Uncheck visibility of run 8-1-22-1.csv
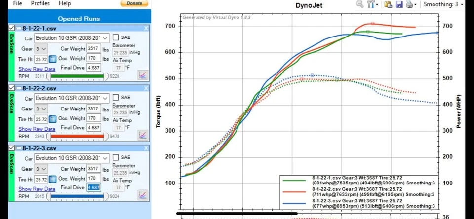Screen dimensions: 474x219 tap(11, 28)
